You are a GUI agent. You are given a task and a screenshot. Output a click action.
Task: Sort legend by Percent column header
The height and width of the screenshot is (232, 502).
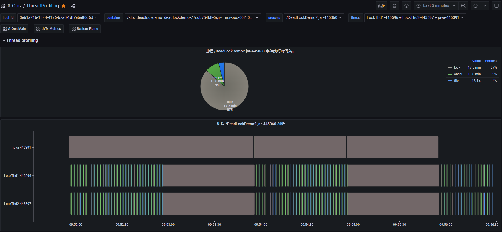[491, 61]
